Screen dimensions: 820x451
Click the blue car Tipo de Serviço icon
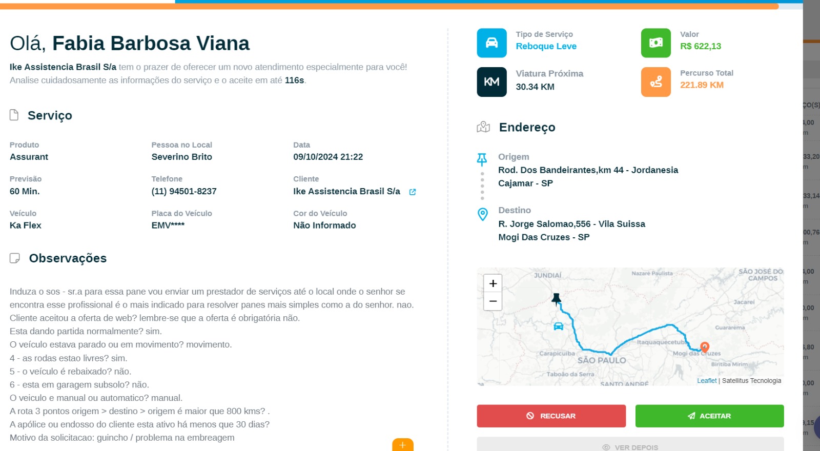pos(491,43)
